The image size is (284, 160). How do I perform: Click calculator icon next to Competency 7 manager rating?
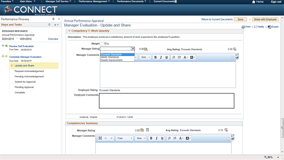point(146,49)
